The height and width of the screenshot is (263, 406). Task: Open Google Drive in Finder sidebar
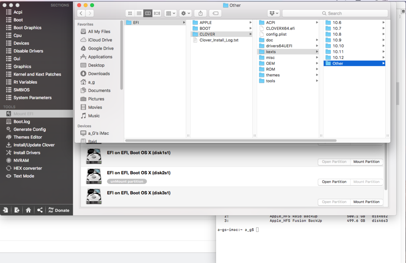point(101,48)
